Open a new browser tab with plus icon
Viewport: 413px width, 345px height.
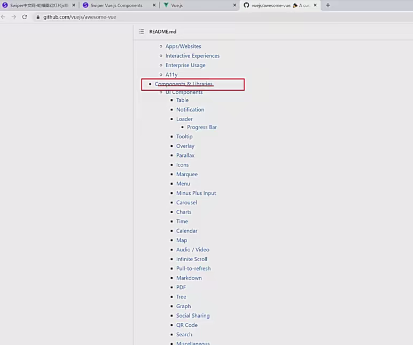328,5
